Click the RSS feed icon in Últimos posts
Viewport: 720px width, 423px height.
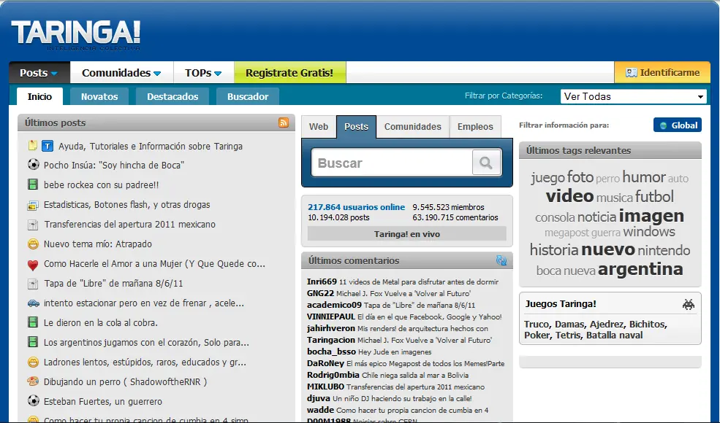(x=284, y=123)
